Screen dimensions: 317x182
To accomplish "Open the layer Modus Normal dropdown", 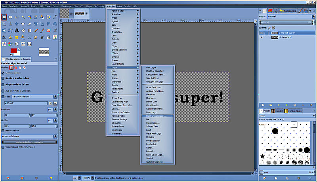I will 291,17.
